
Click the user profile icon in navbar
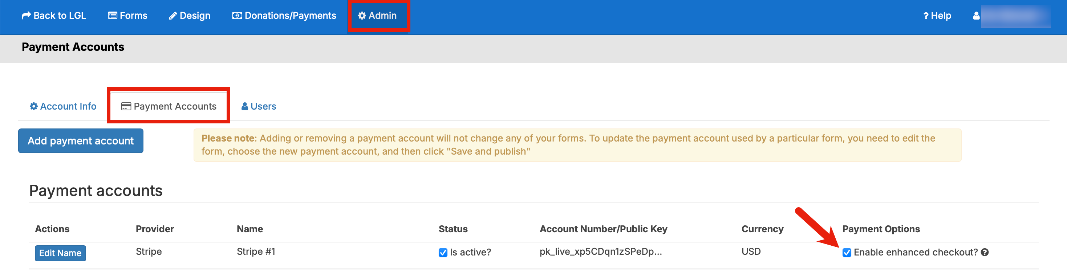[976, 16]
